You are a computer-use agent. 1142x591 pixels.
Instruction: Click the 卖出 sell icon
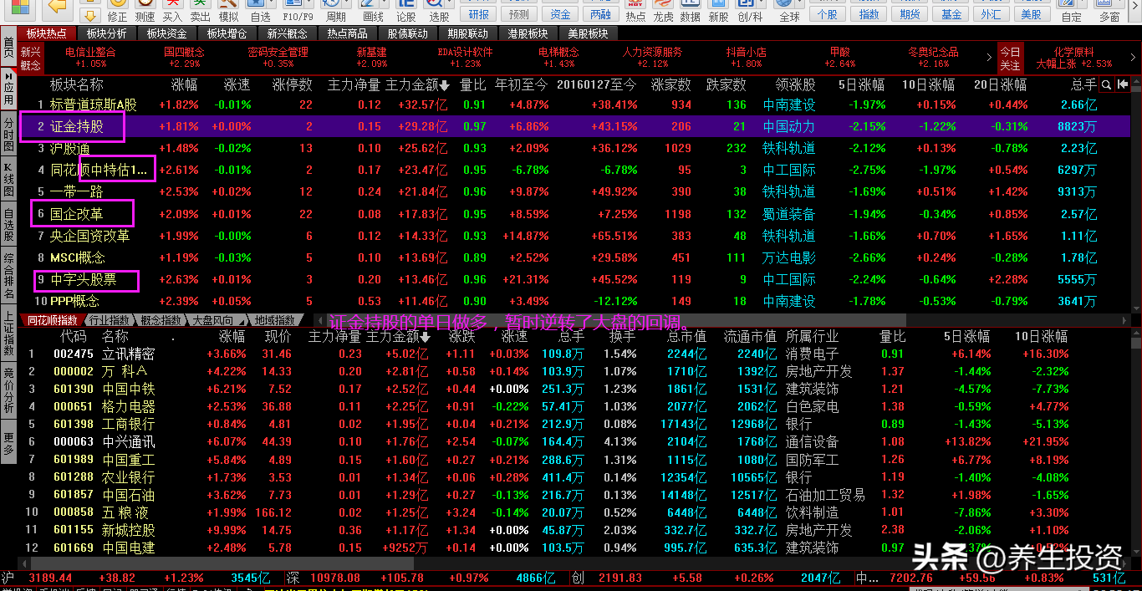(x=201, y=11)
